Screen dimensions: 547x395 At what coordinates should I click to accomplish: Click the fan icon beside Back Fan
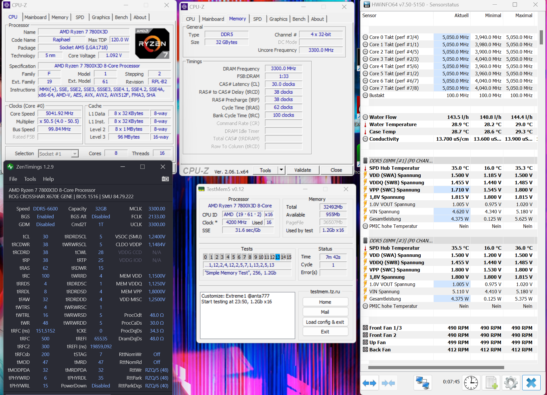tap(365, 350)
